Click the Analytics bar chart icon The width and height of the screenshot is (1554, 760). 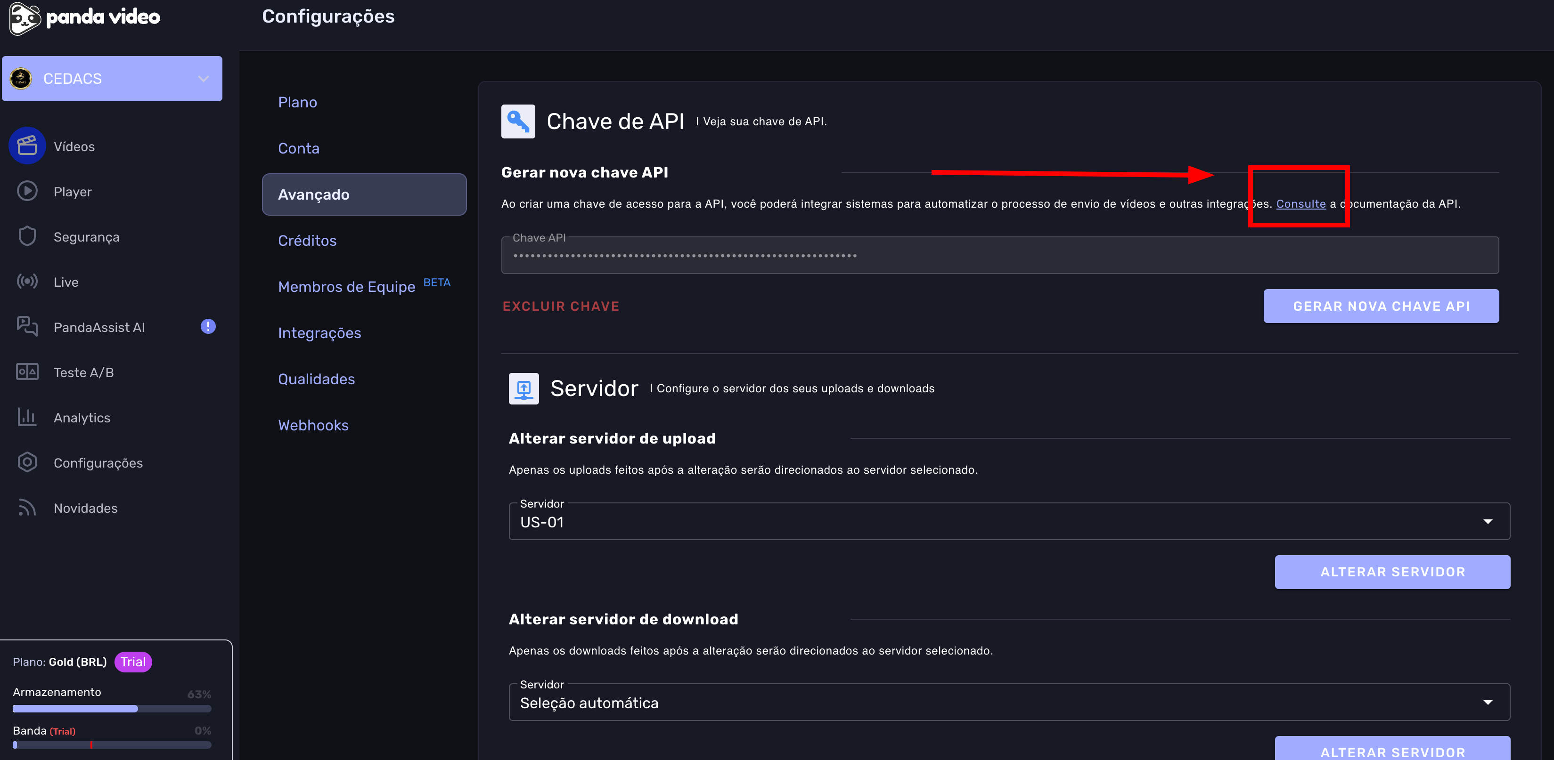coord(27,417)
